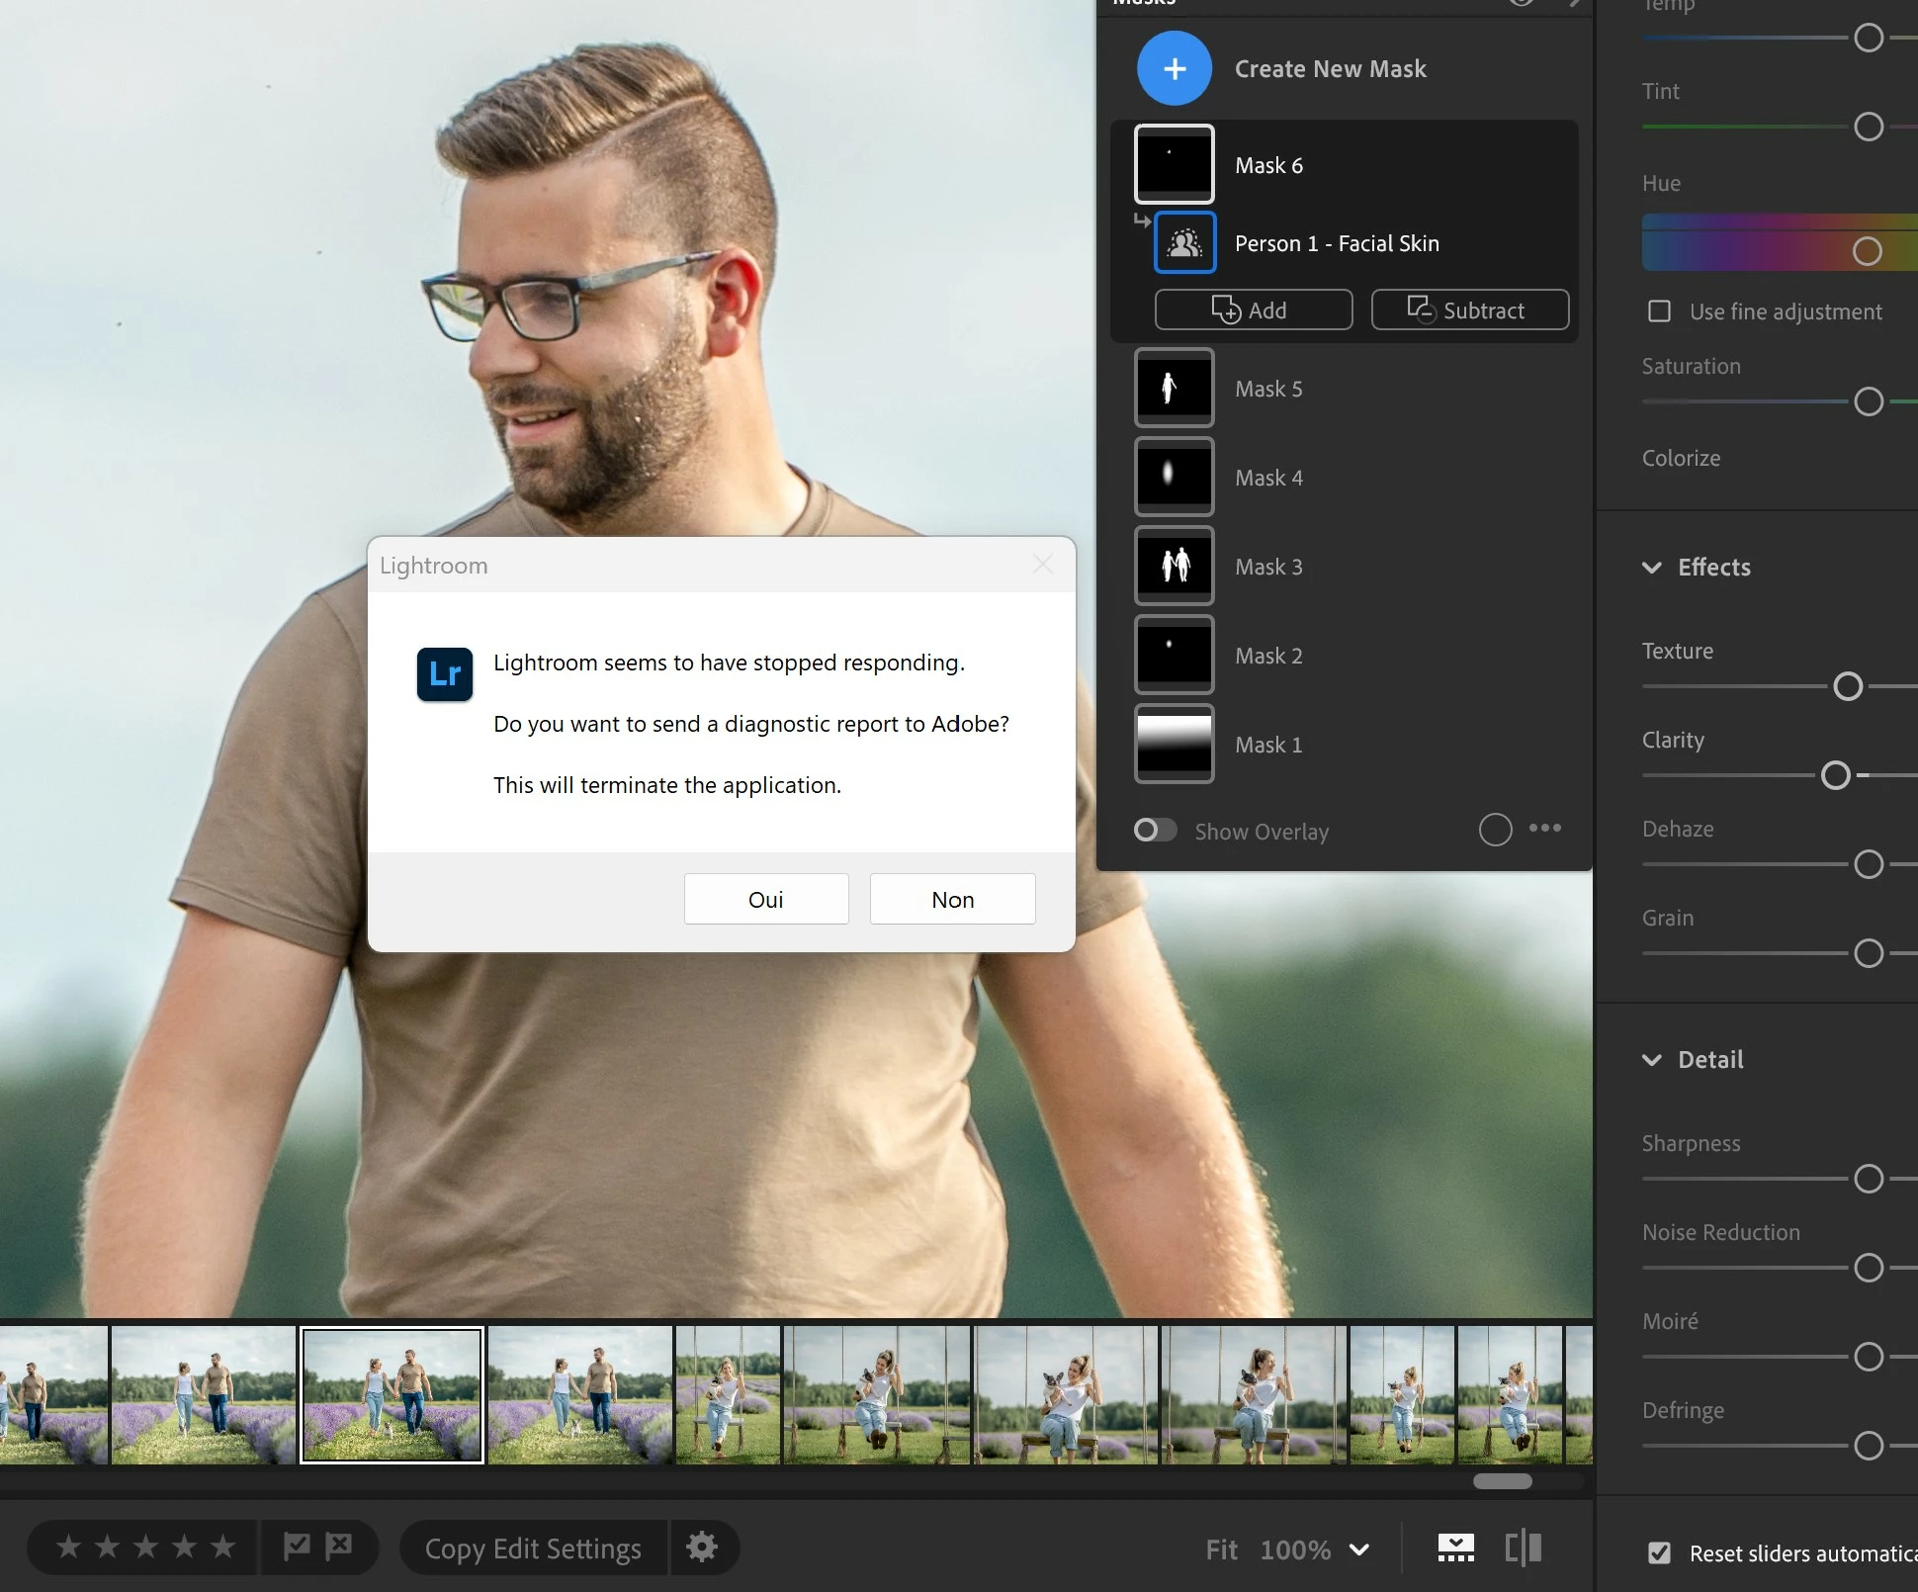Collapse the Detail section
The width and height of the screenshot is (1918, 1592).
[x=1651, y=1060]
